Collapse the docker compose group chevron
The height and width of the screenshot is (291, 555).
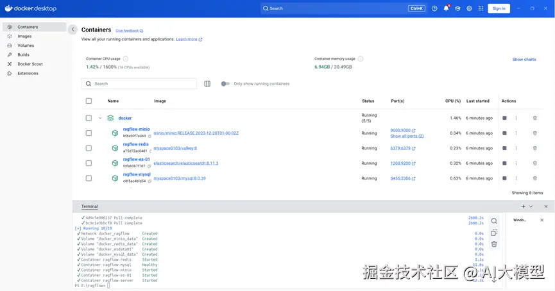click(x=100, y=118)
